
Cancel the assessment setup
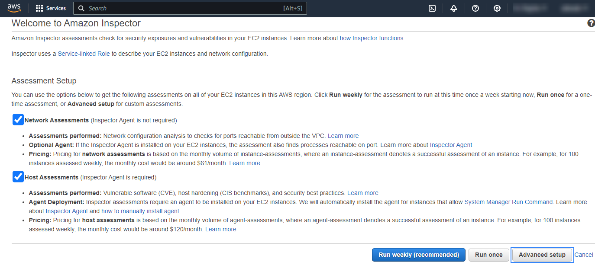pos(583,255)
